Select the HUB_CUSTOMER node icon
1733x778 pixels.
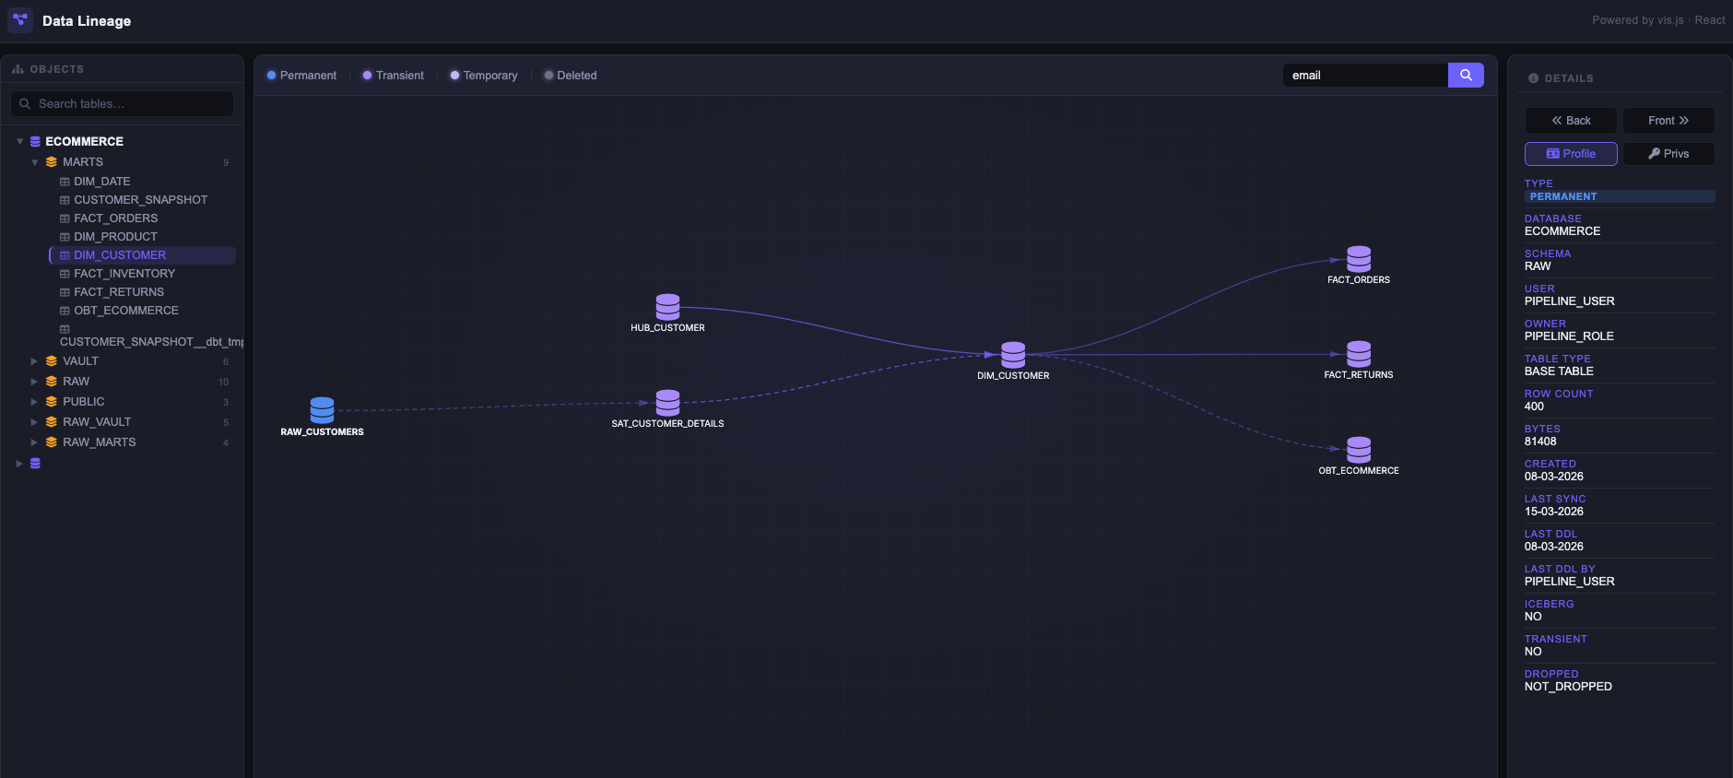point(667,307)
